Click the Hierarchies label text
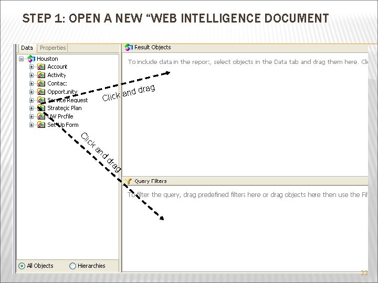This screenshot has height=283, width=378. [91, 266]
